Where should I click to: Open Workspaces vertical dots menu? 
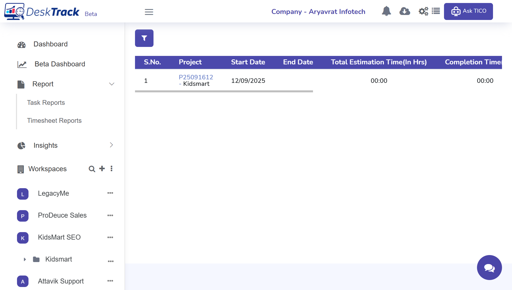111,168
